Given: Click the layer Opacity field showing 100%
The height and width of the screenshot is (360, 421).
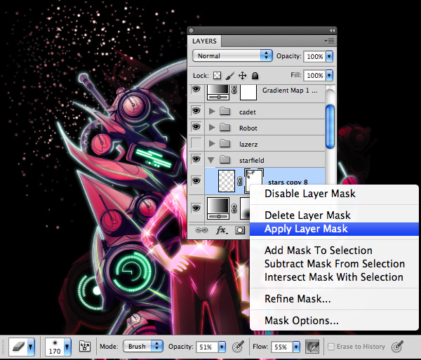Looking at the screenshot, I should pyautogui.click(x=314, y=56).
